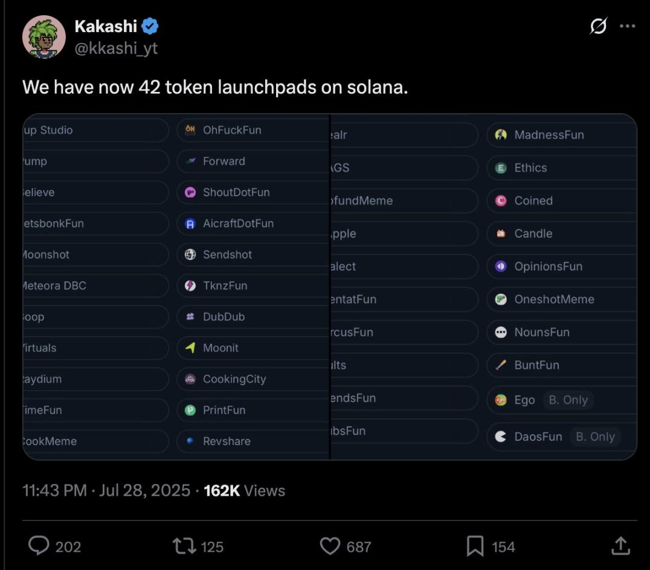This screenshot has width=650, height=570.
Task: Open the Kakashi display name link
Action: click(105, 26)
